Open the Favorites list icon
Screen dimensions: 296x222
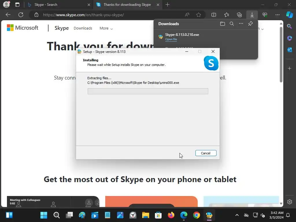point(227,15)
